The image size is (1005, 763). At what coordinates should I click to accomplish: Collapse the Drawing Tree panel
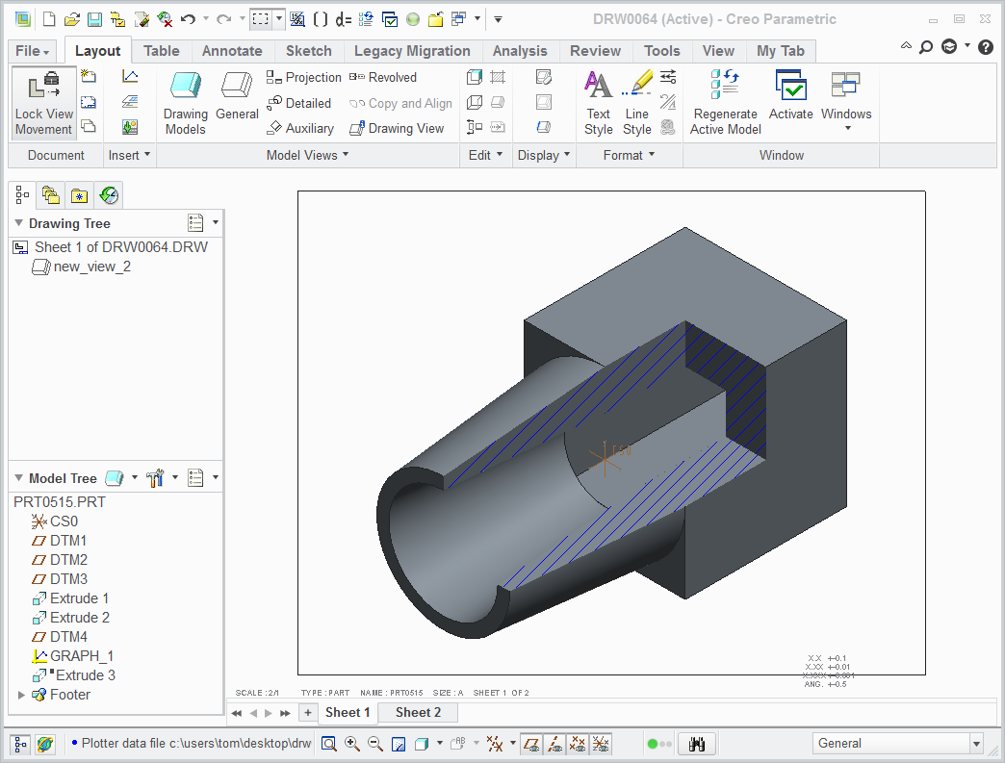(18, 223)
